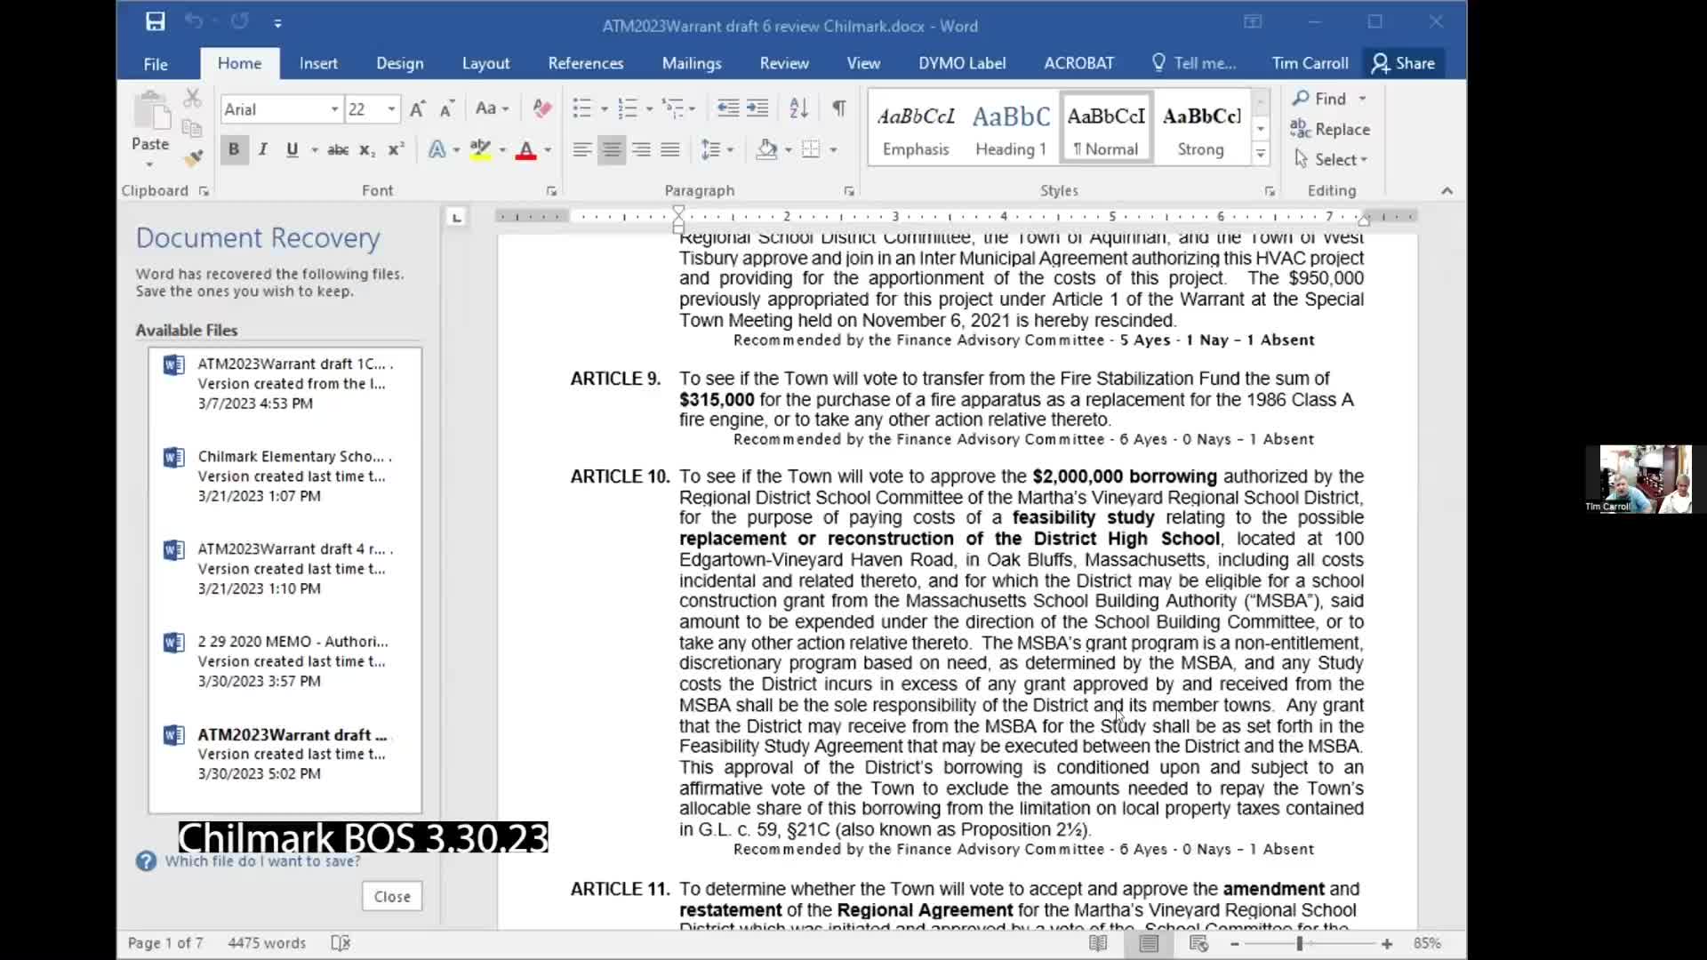Open recovered file Chilmark Elementary Scho...
This screenshot has height=960, width=1707.
pyautogui.click(x=284, y=476)
